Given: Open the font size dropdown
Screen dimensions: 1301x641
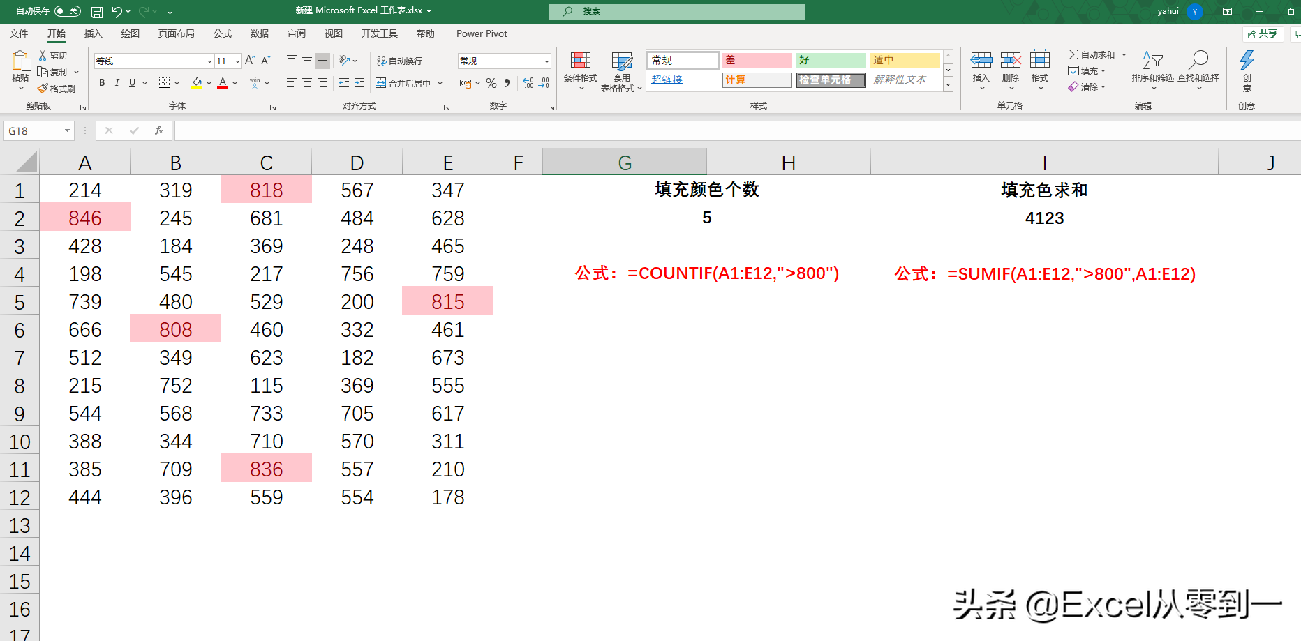Looking at the screenshot, I should tap(237, 61).
